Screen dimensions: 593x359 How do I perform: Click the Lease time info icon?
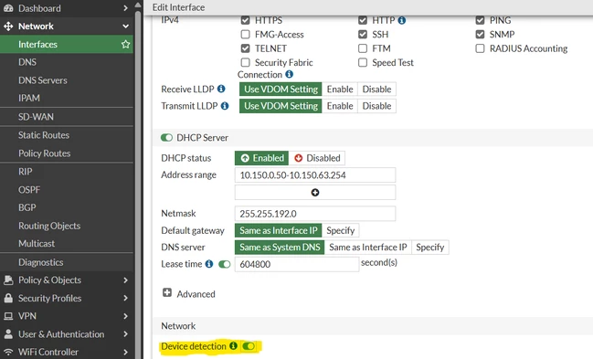209,264
